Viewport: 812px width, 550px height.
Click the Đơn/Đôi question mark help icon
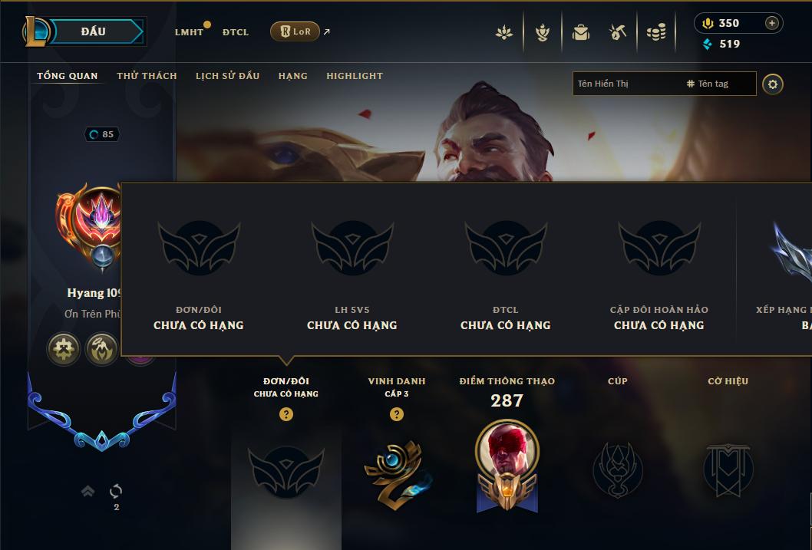[286, 414]
